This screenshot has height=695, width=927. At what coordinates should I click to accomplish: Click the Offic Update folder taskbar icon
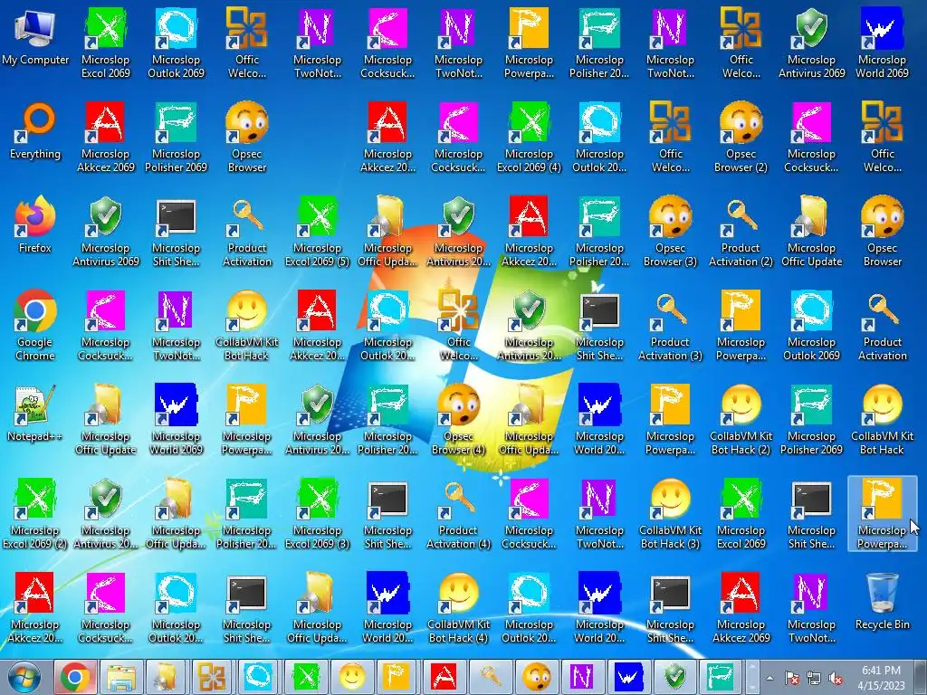point(167,677)
